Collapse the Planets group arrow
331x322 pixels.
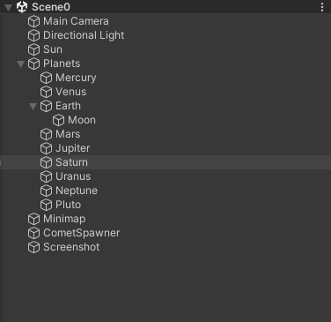click(x=20, y=64)
